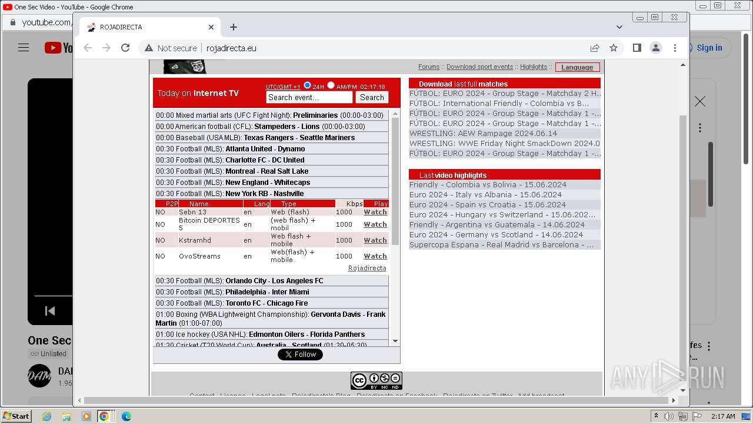753x424 pixels.
Task: Open Internet Explorer from taskbar
Action: 46,416
